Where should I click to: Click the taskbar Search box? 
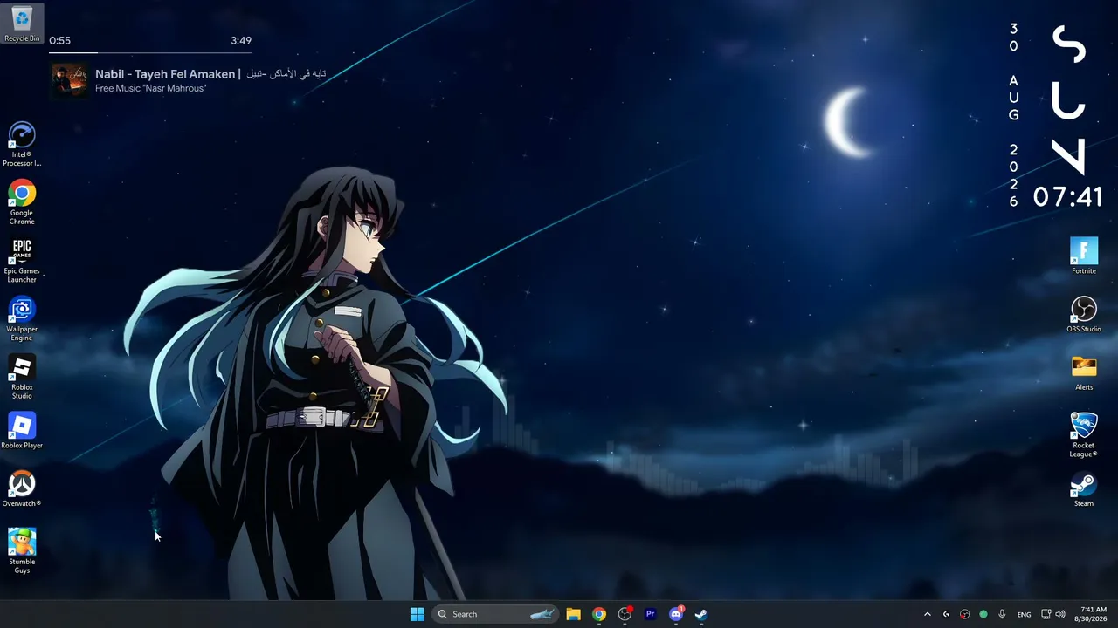[495, 614]
